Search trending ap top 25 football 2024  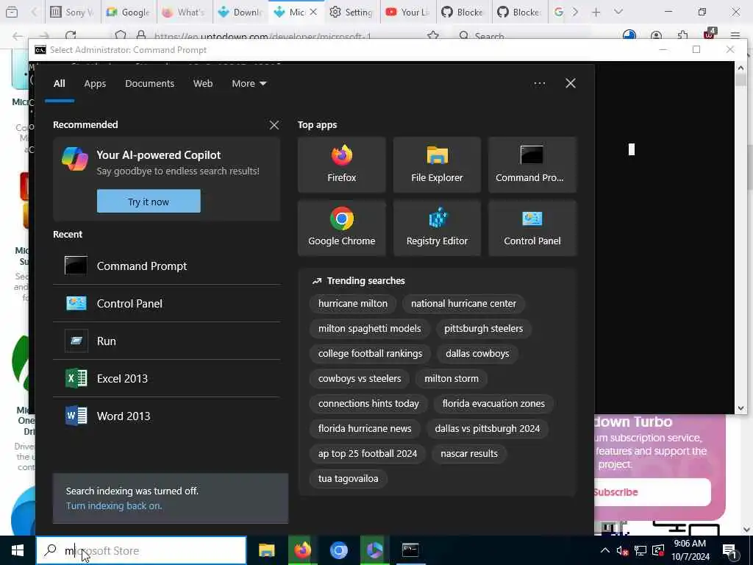tap(368, 453)
